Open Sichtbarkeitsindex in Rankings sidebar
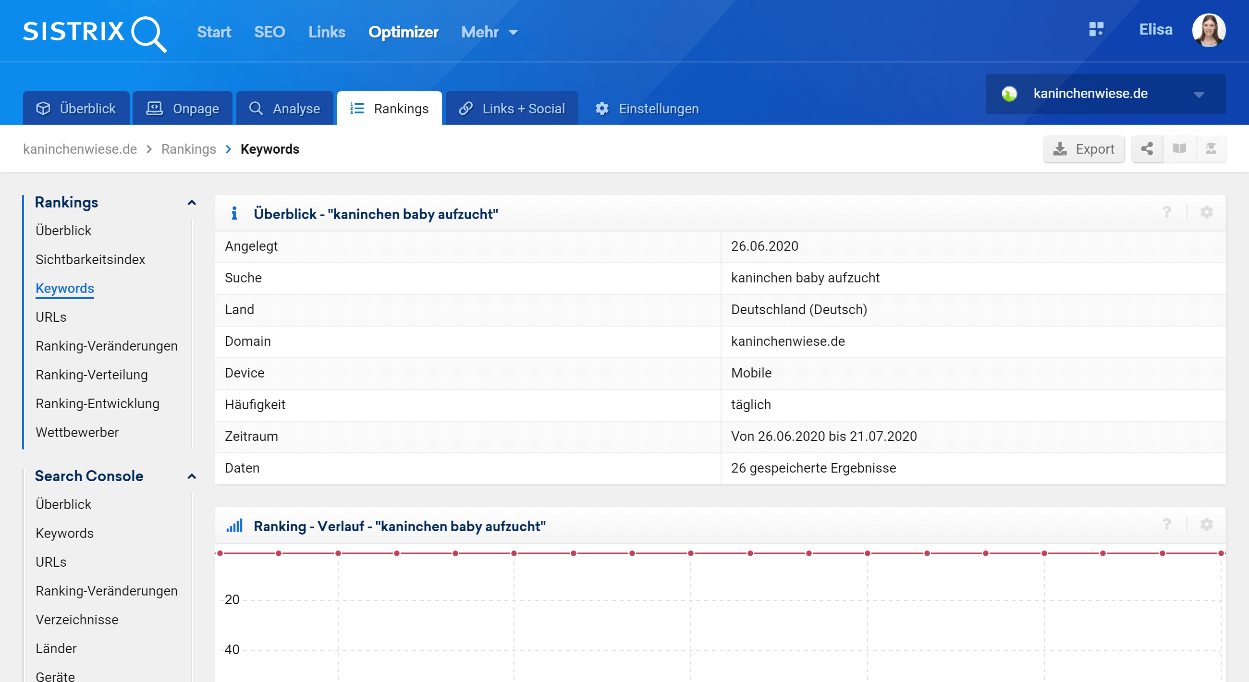Viewport: 1249px width, 682px height. [90, 259]
